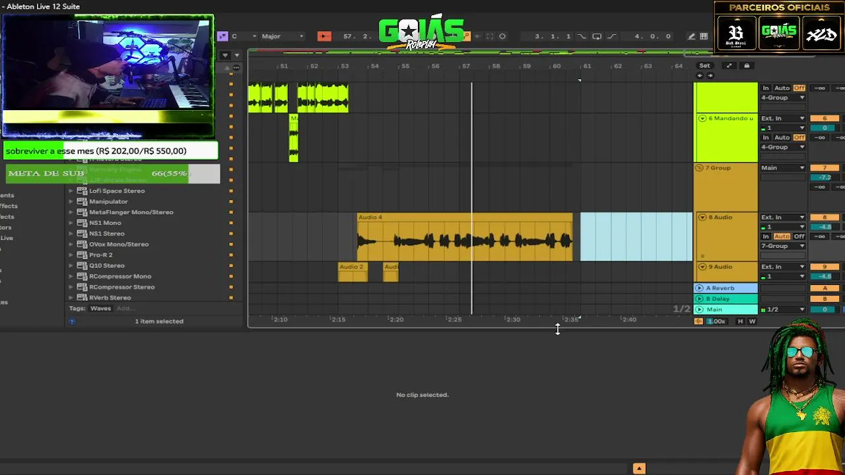
Task: Unfold the 9 Audio track
Action: [702, 267]
